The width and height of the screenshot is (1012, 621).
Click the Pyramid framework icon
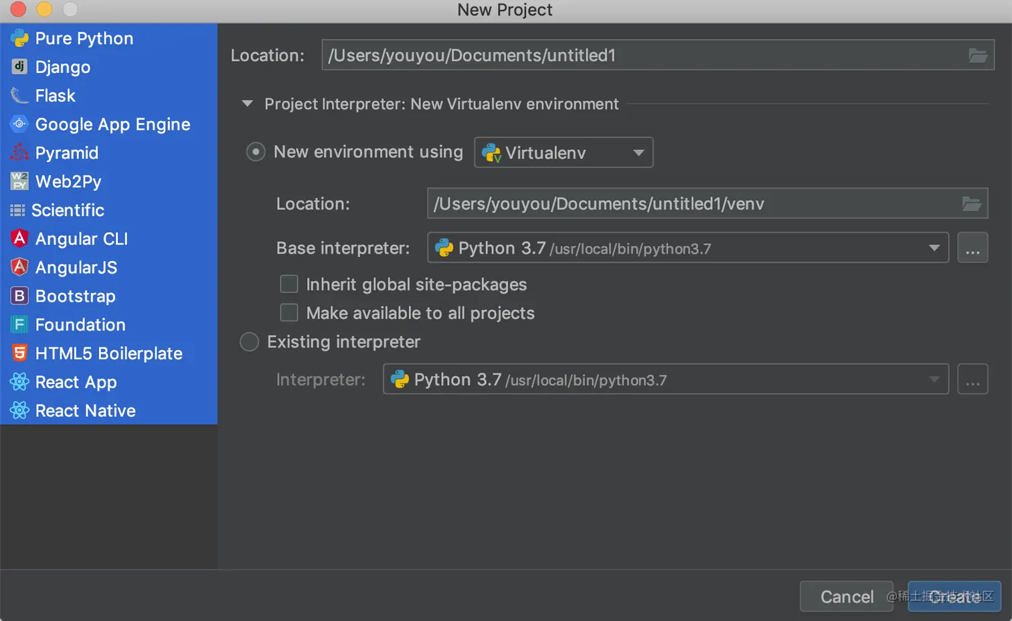pos(19,153)
